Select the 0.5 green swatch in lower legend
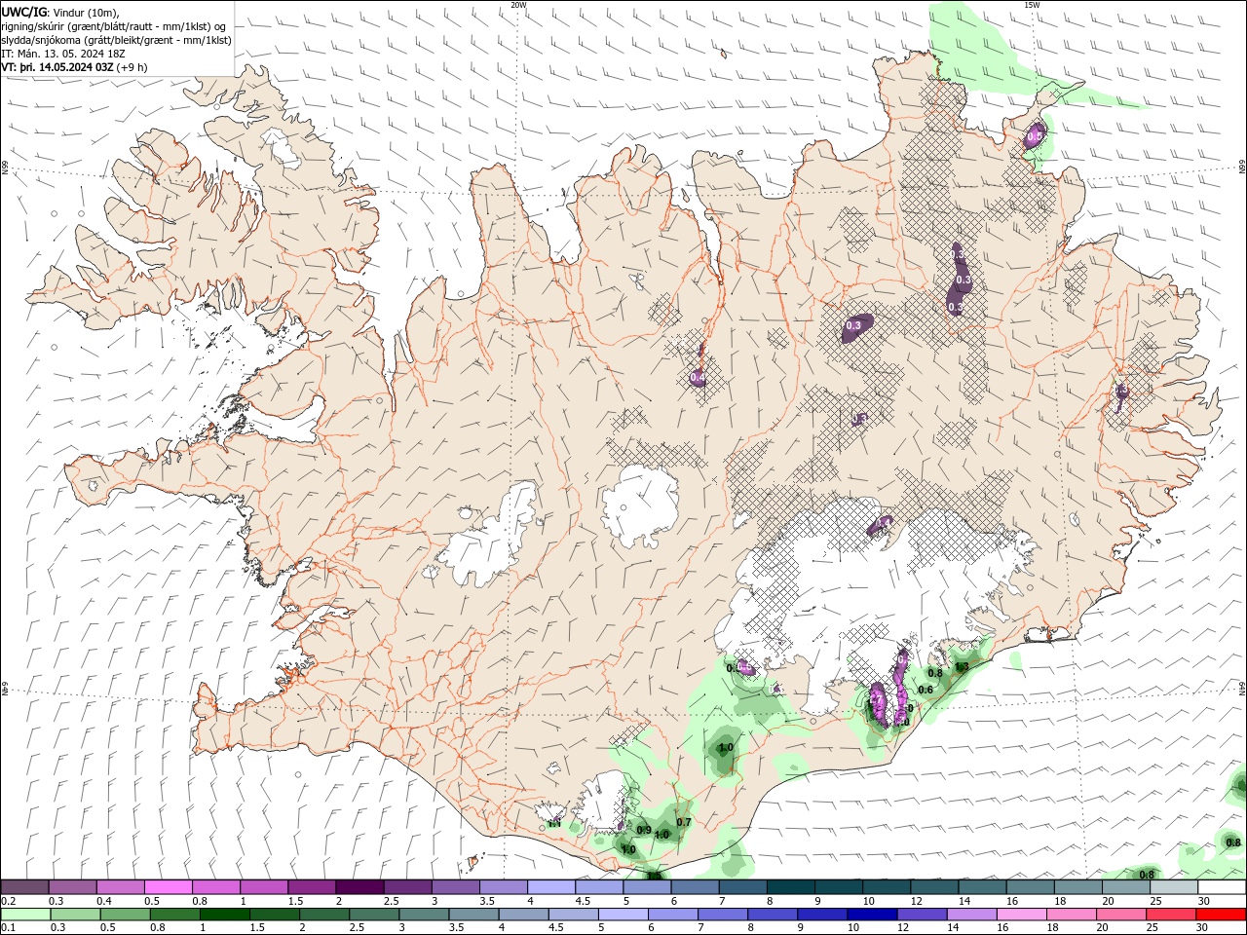The height and width of the screenshot is (935, 1247). [x=125, y=915]
